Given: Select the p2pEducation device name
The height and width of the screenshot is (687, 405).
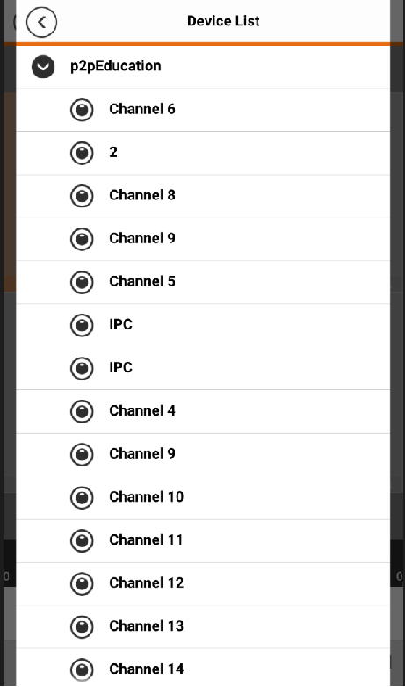Looking at the screenshot, I should [x=116, y=66].
